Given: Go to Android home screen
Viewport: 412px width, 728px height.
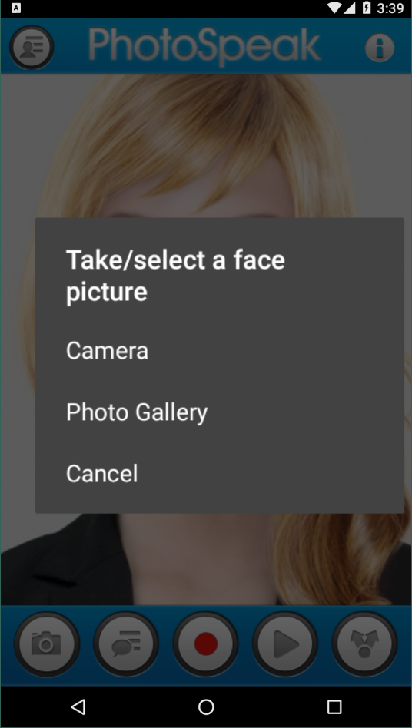Looking at the screenshot, I should tap(206, 707).
